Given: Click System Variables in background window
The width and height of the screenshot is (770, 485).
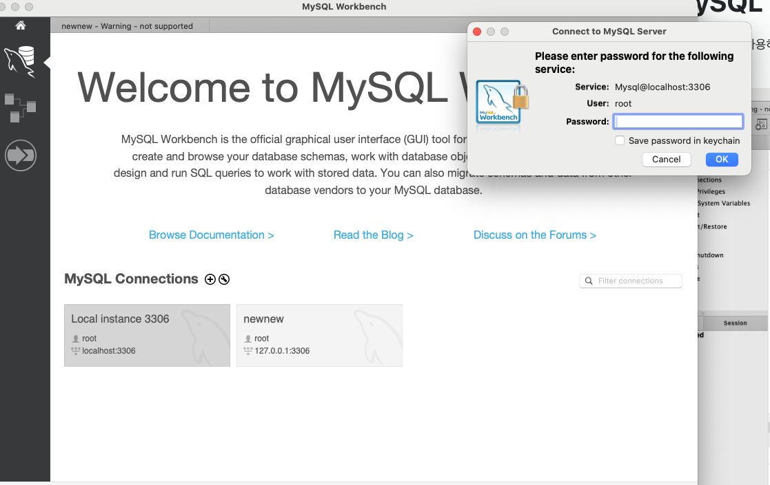Looking at the screenshot, I should click(723, 204).
